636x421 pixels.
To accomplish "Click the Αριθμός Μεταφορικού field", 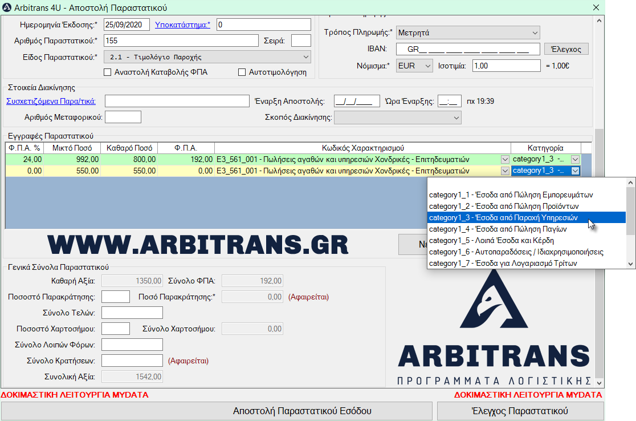I will pyautogui.click(x=123, y=118).
